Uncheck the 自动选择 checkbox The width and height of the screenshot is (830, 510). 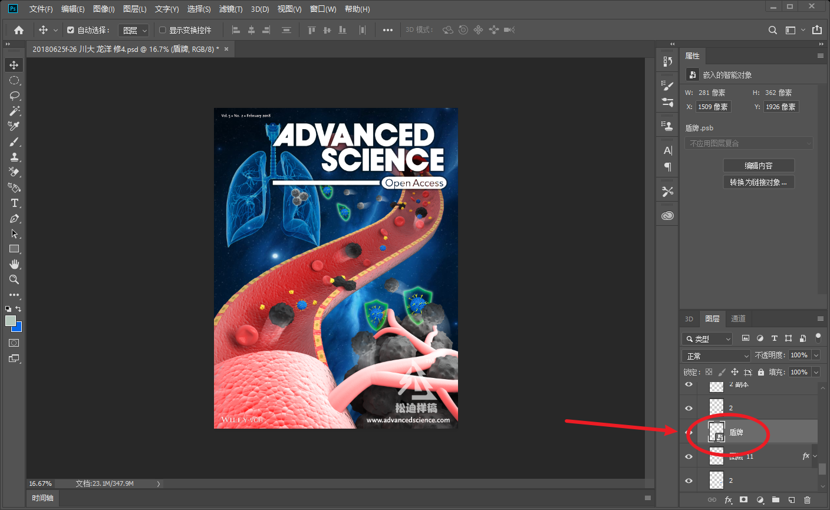pos(71,30)
